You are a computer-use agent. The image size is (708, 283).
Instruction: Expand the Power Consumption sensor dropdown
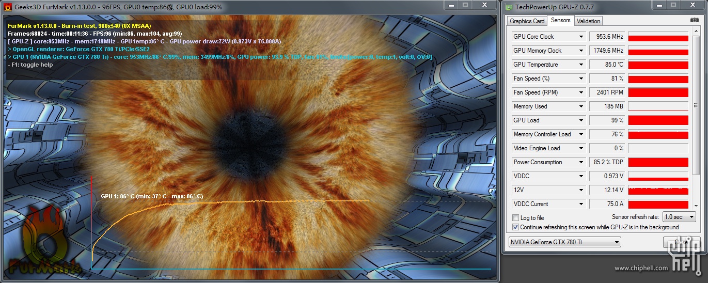(581, 162)
